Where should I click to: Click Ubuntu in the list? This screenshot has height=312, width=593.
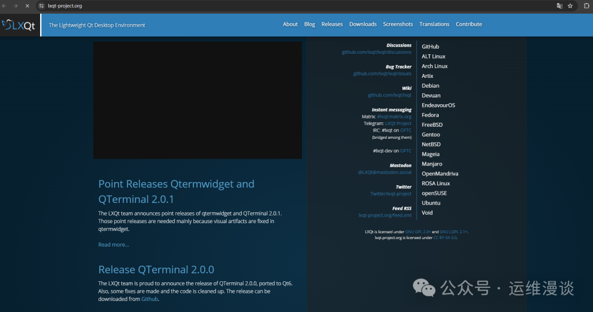[x=431, y=203]
